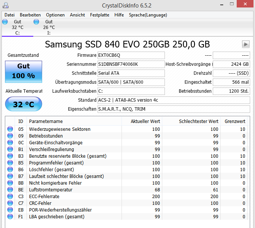Click status orb of row 09 Betriebsstunden
Image resolution: width=255 pixels, height=228 pixels.
click(x=10, y=136)
